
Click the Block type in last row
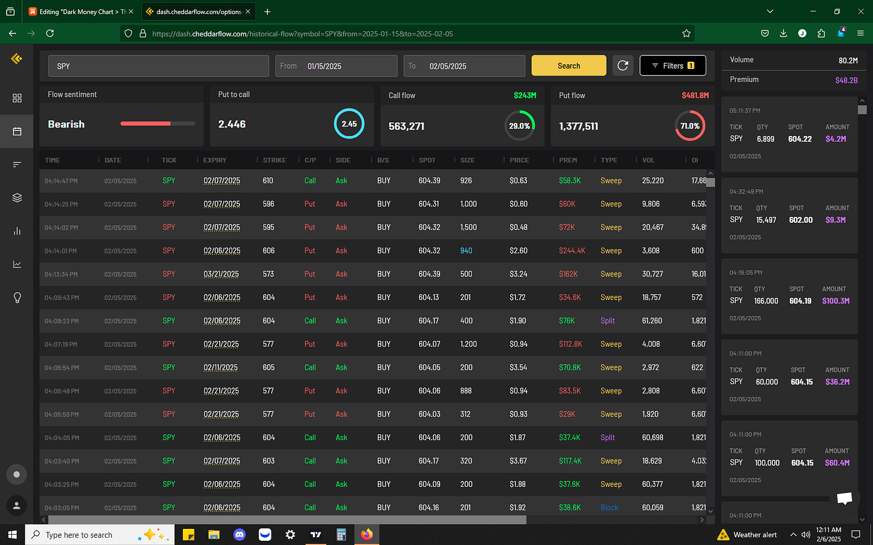pos(609,507)
